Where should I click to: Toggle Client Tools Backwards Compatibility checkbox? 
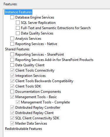click(12, 81)
